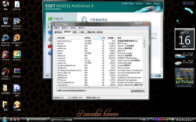The height and width of the screenshot is (122, 196).
Task: Click the ESET window scrollbar down arrow
Action: tap(162, 72)
